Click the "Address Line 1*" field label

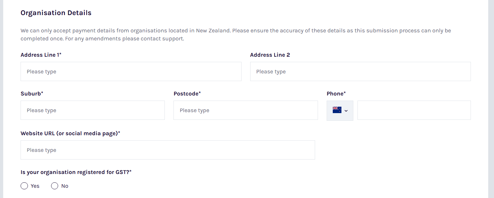pyautogui.click(x=41, y=55)
